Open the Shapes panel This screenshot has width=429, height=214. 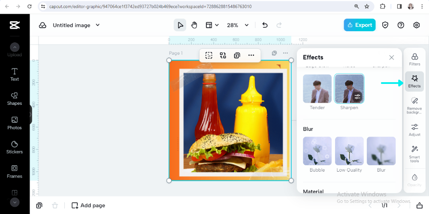pyautogui.click(x=15, y=99)
